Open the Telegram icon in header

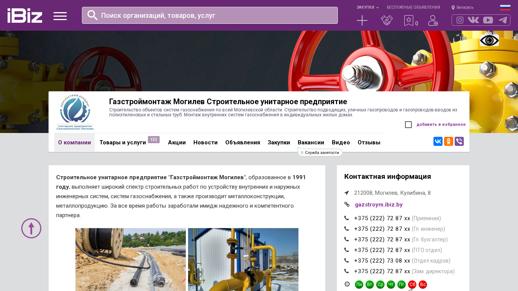502,20
